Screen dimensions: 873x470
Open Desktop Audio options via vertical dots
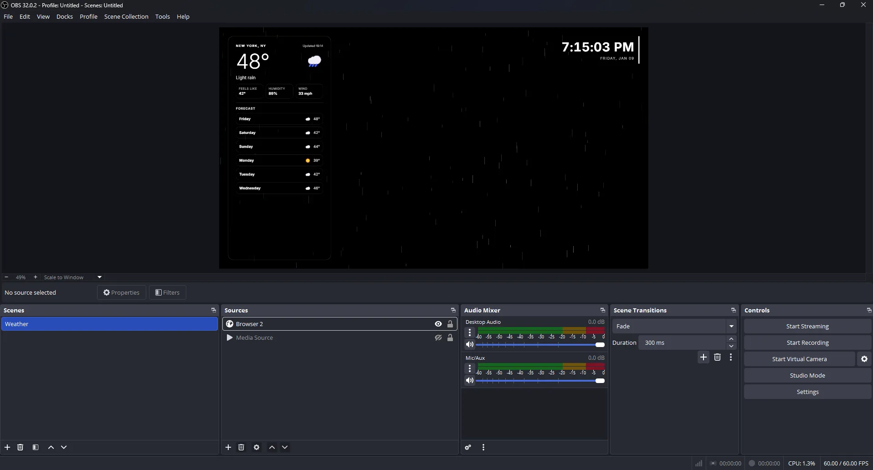470,332
